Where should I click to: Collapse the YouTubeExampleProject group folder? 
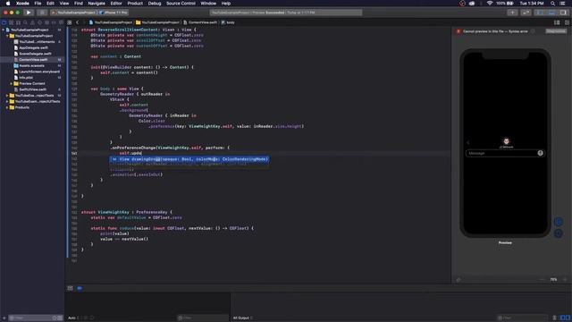(x=7, y=36)
